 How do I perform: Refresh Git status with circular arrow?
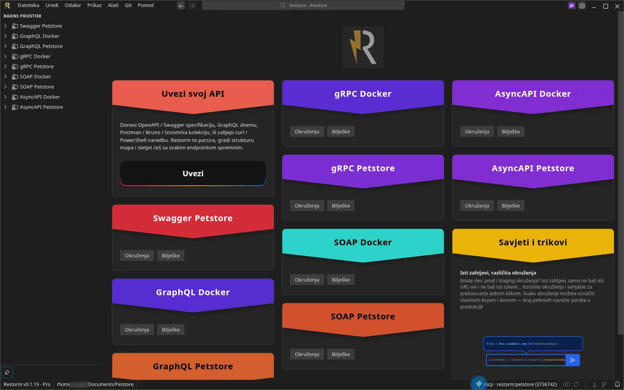pos(576,384)
